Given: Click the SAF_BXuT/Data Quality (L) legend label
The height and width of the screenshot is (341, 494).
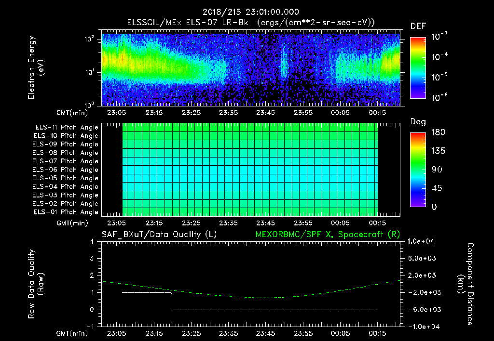Looking at the screenshot, I should 159,235.
